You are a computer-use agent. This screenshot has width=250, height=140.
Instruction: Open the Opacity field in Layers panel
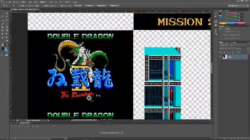245,49
